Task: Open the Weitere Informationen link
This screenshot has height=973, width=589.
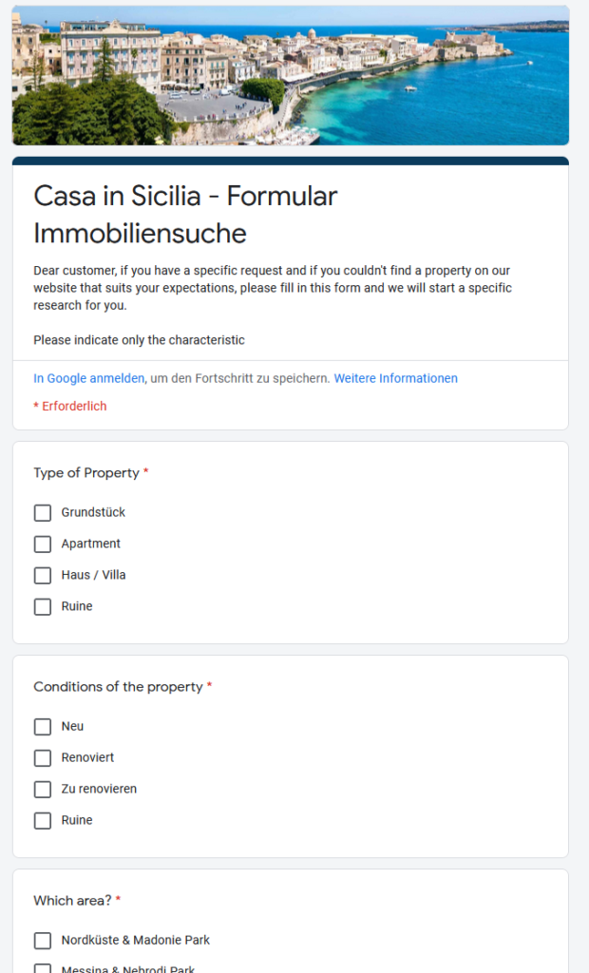Action: [395, 378]
